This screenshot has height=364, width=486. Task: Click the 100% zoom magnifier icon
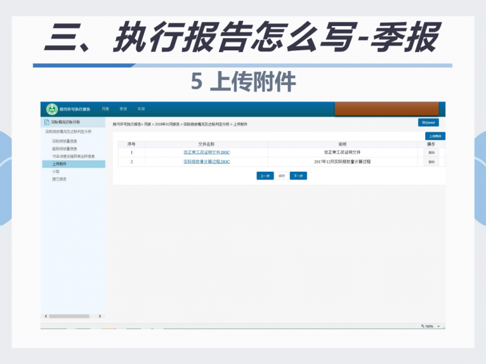tap(422, 326)
